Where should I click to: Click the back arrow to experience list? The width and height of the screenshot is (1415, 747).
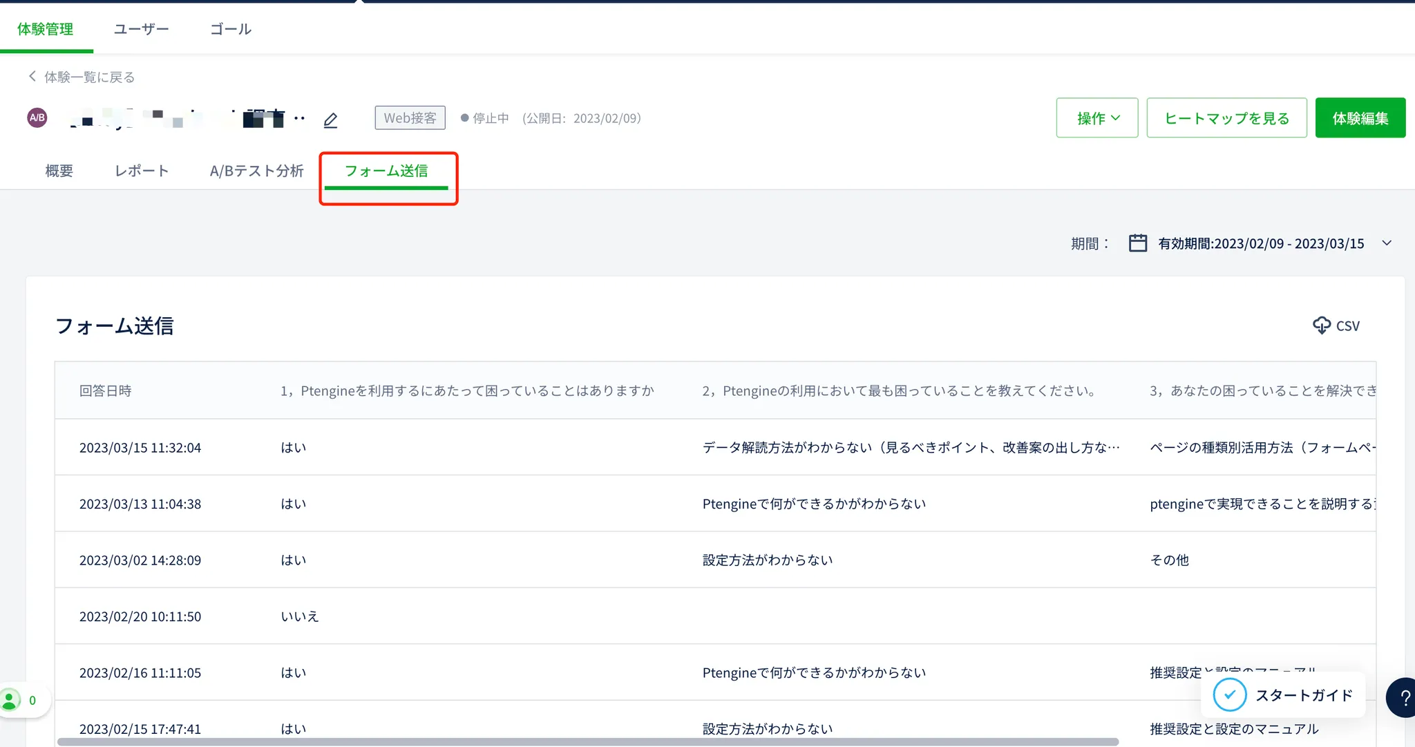(32, 76)
